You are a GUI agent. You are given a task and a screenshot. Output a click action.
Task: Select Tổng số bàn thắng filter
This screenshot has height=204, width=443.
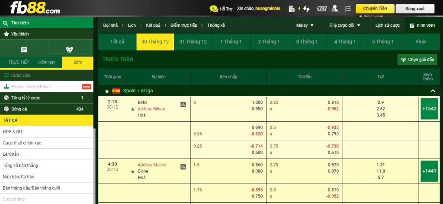(47, 165)
